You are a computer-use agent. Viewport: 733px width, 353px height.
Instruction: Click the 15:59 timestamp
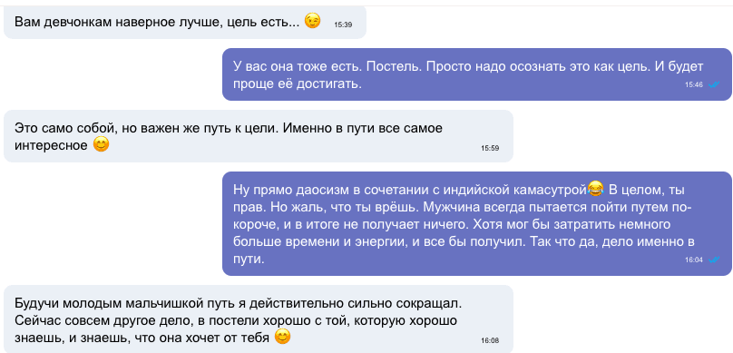coord(490,148)
